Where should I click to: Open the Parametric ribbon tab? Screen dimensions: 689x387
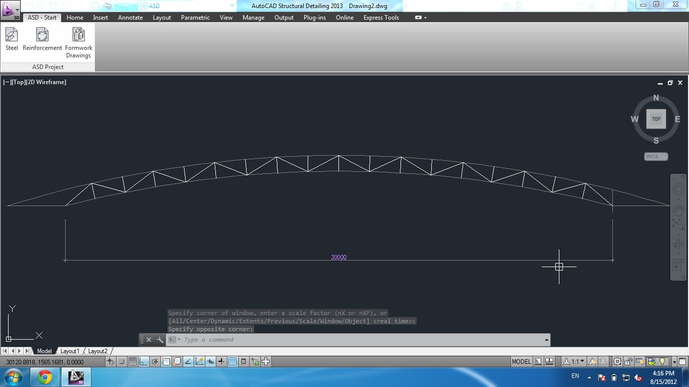[x=195, y=18]
